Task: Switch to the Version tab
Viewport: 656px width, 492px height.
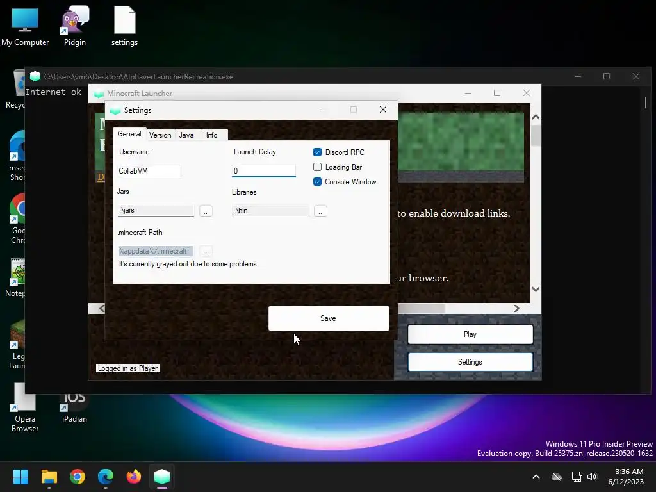Action: tap(160, 135)
